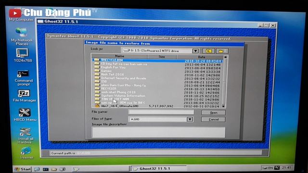Select the RECYCLER folder

(157, 88)
